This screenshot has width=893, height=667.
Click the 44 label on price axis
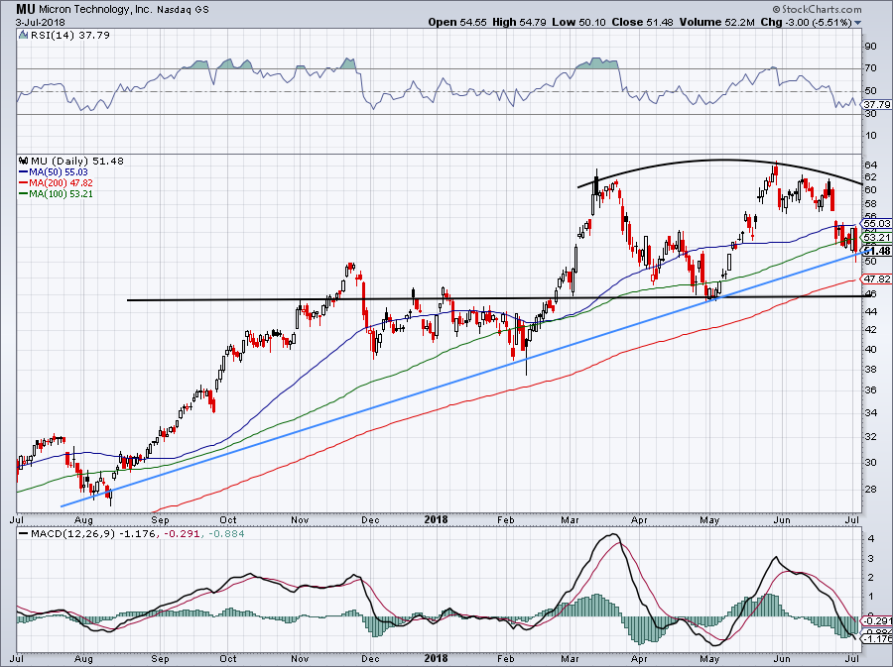(x=870, y=311)
